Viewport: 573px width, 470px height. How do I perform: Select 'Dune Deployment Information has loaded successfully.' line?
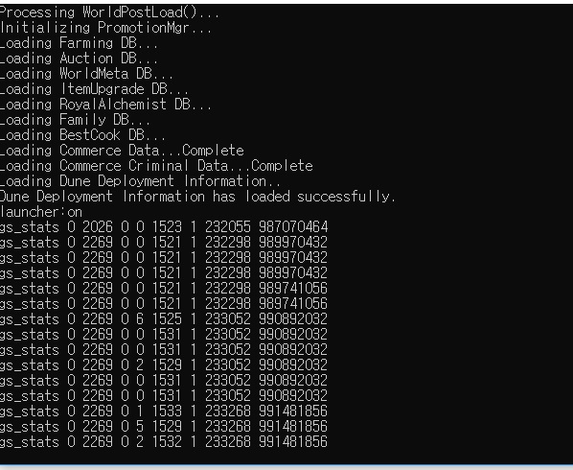click(197, 198)
